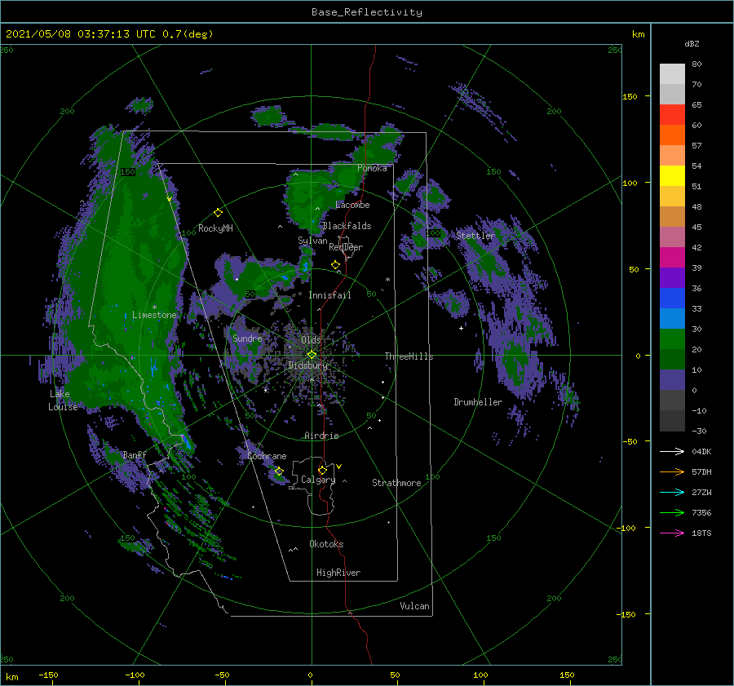
Task: Select the Banff label
Action: pos(135,455)
